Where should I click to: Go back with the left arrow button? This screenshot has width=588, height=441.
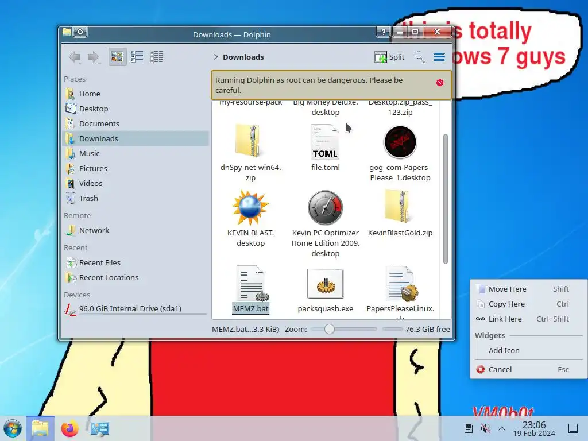click(75, 57)
